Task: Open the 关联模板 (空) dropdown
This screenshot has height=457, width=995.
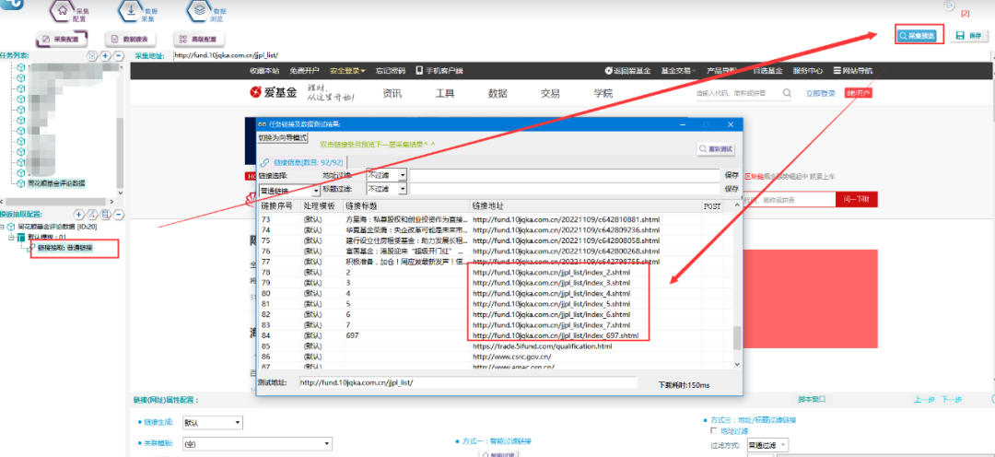Action: tap(257, 444)
